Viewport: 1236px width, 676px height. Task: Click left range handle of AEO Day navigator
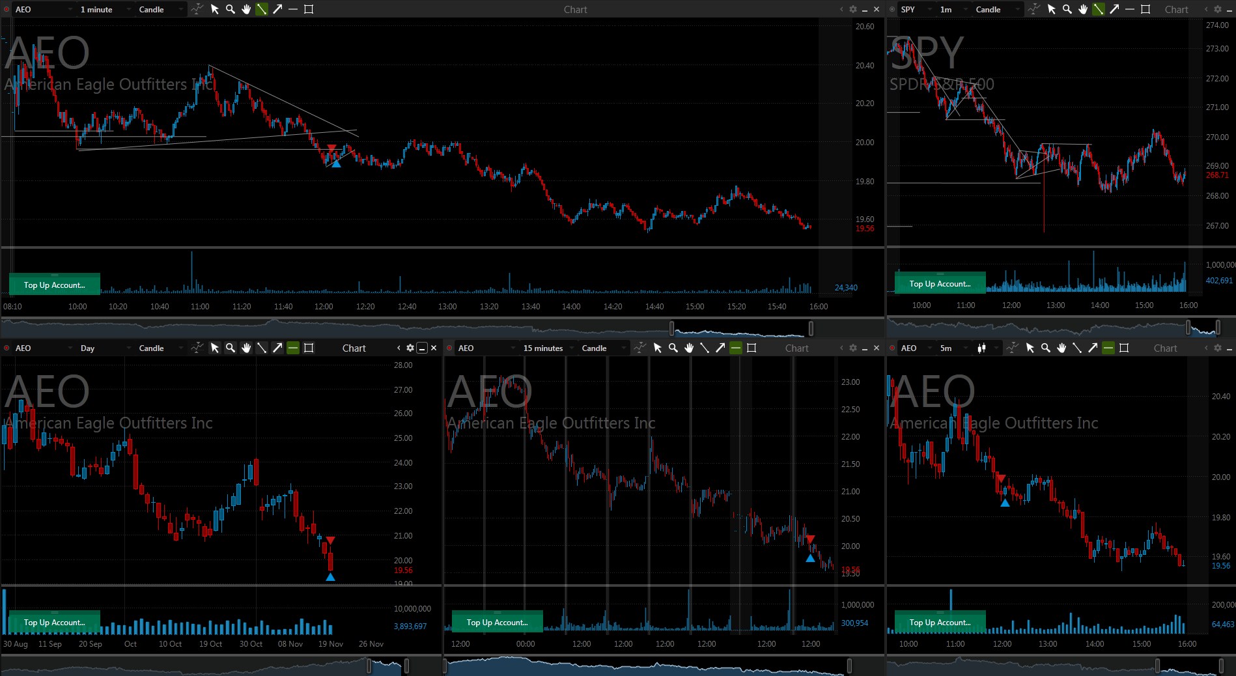[369, 665]
